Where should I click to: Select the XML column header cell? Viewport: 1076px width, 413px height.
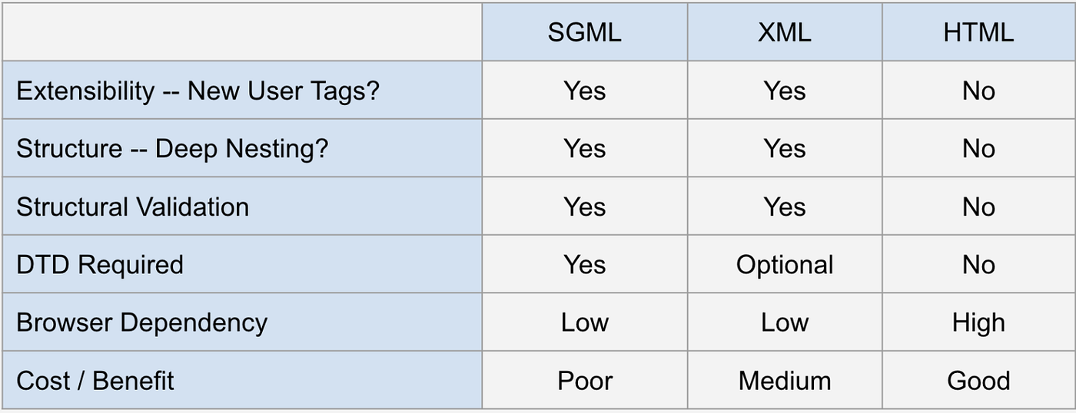(785, 32)
